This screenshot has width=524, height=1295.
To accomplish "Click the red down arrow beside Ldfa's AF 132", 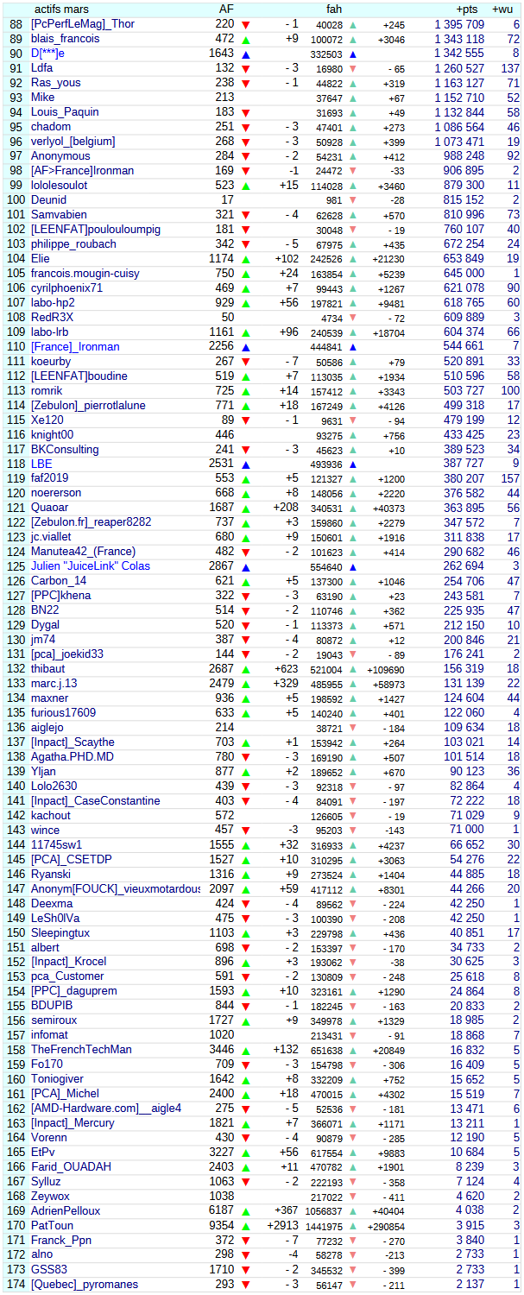I will pos(246,68).
